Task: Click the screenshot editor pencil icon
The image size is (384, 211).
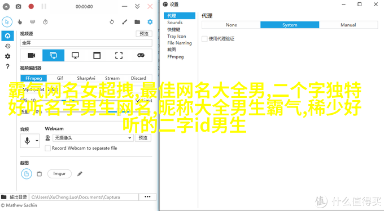Action: (x=80, y=174)
